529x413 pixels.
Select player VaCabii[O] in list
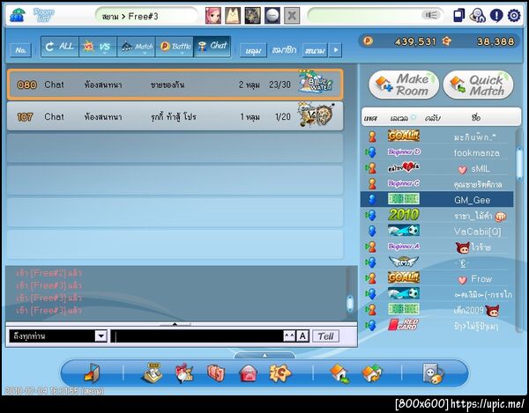point(437,231)
